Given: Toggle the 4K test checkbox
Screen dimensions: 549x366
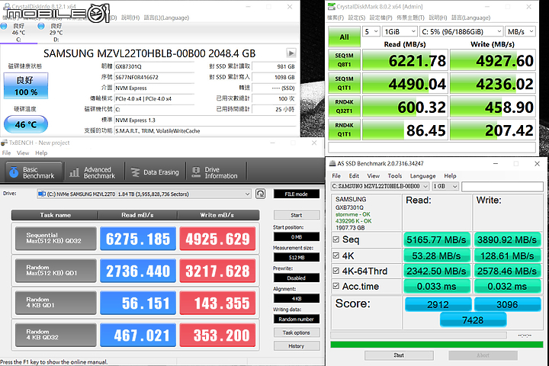Looking at the screenshot, I should pos(336,255).
